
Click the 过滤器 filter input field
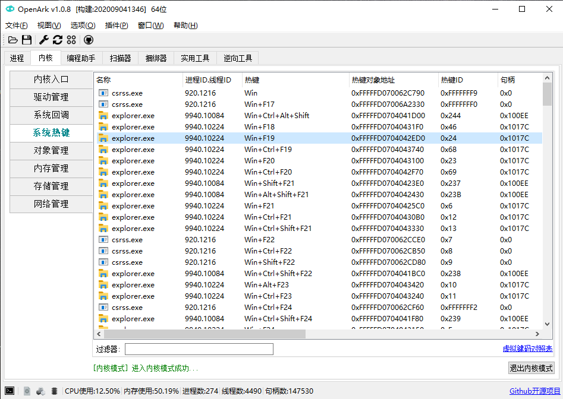[x=199, y=349]
